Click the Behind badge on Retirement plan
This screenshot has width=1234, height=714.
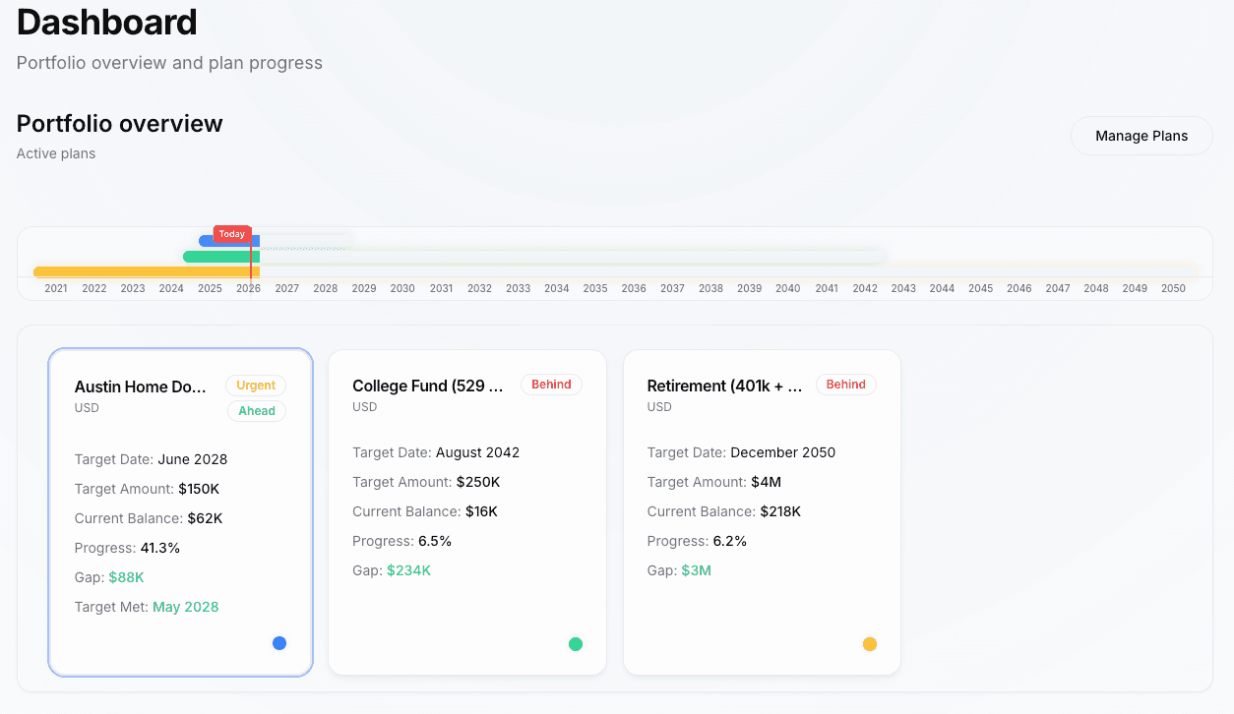coord(845,385)
